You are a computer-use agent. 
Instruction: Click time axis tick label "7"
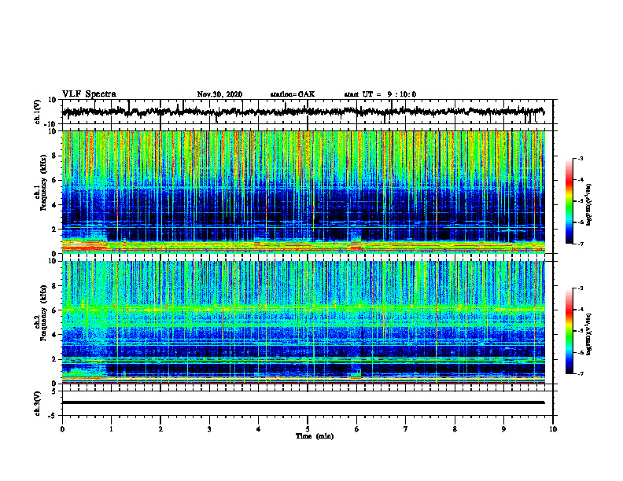pos(406,429)
